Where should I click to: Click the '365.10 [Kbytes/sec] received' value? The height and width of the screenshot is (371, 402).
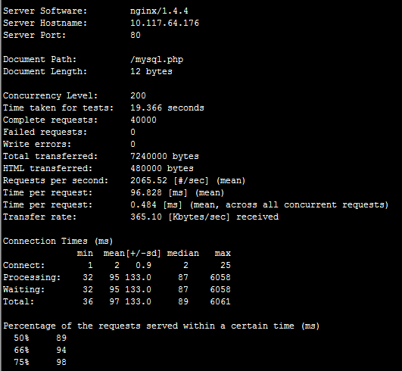[204, 217]
